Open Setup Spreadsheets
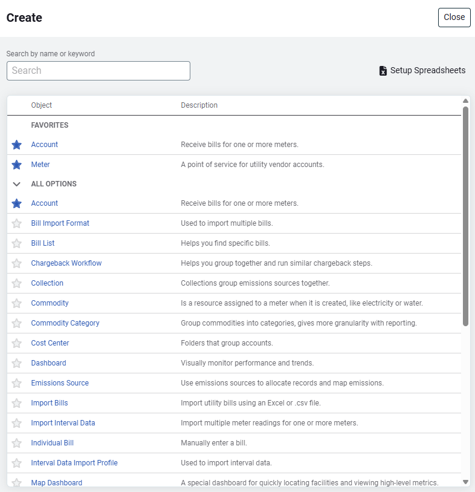The height and width of the screenshot is (492, 475). [427, 71]
